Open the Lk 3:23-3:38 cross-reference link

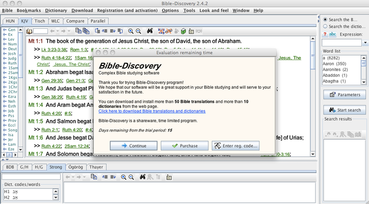tap(54, 50)
